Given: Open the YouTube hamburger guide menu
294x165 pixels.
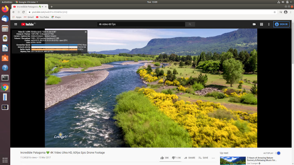Looking at the screenshot, I should pyautogui.click(x=16, y=24).
